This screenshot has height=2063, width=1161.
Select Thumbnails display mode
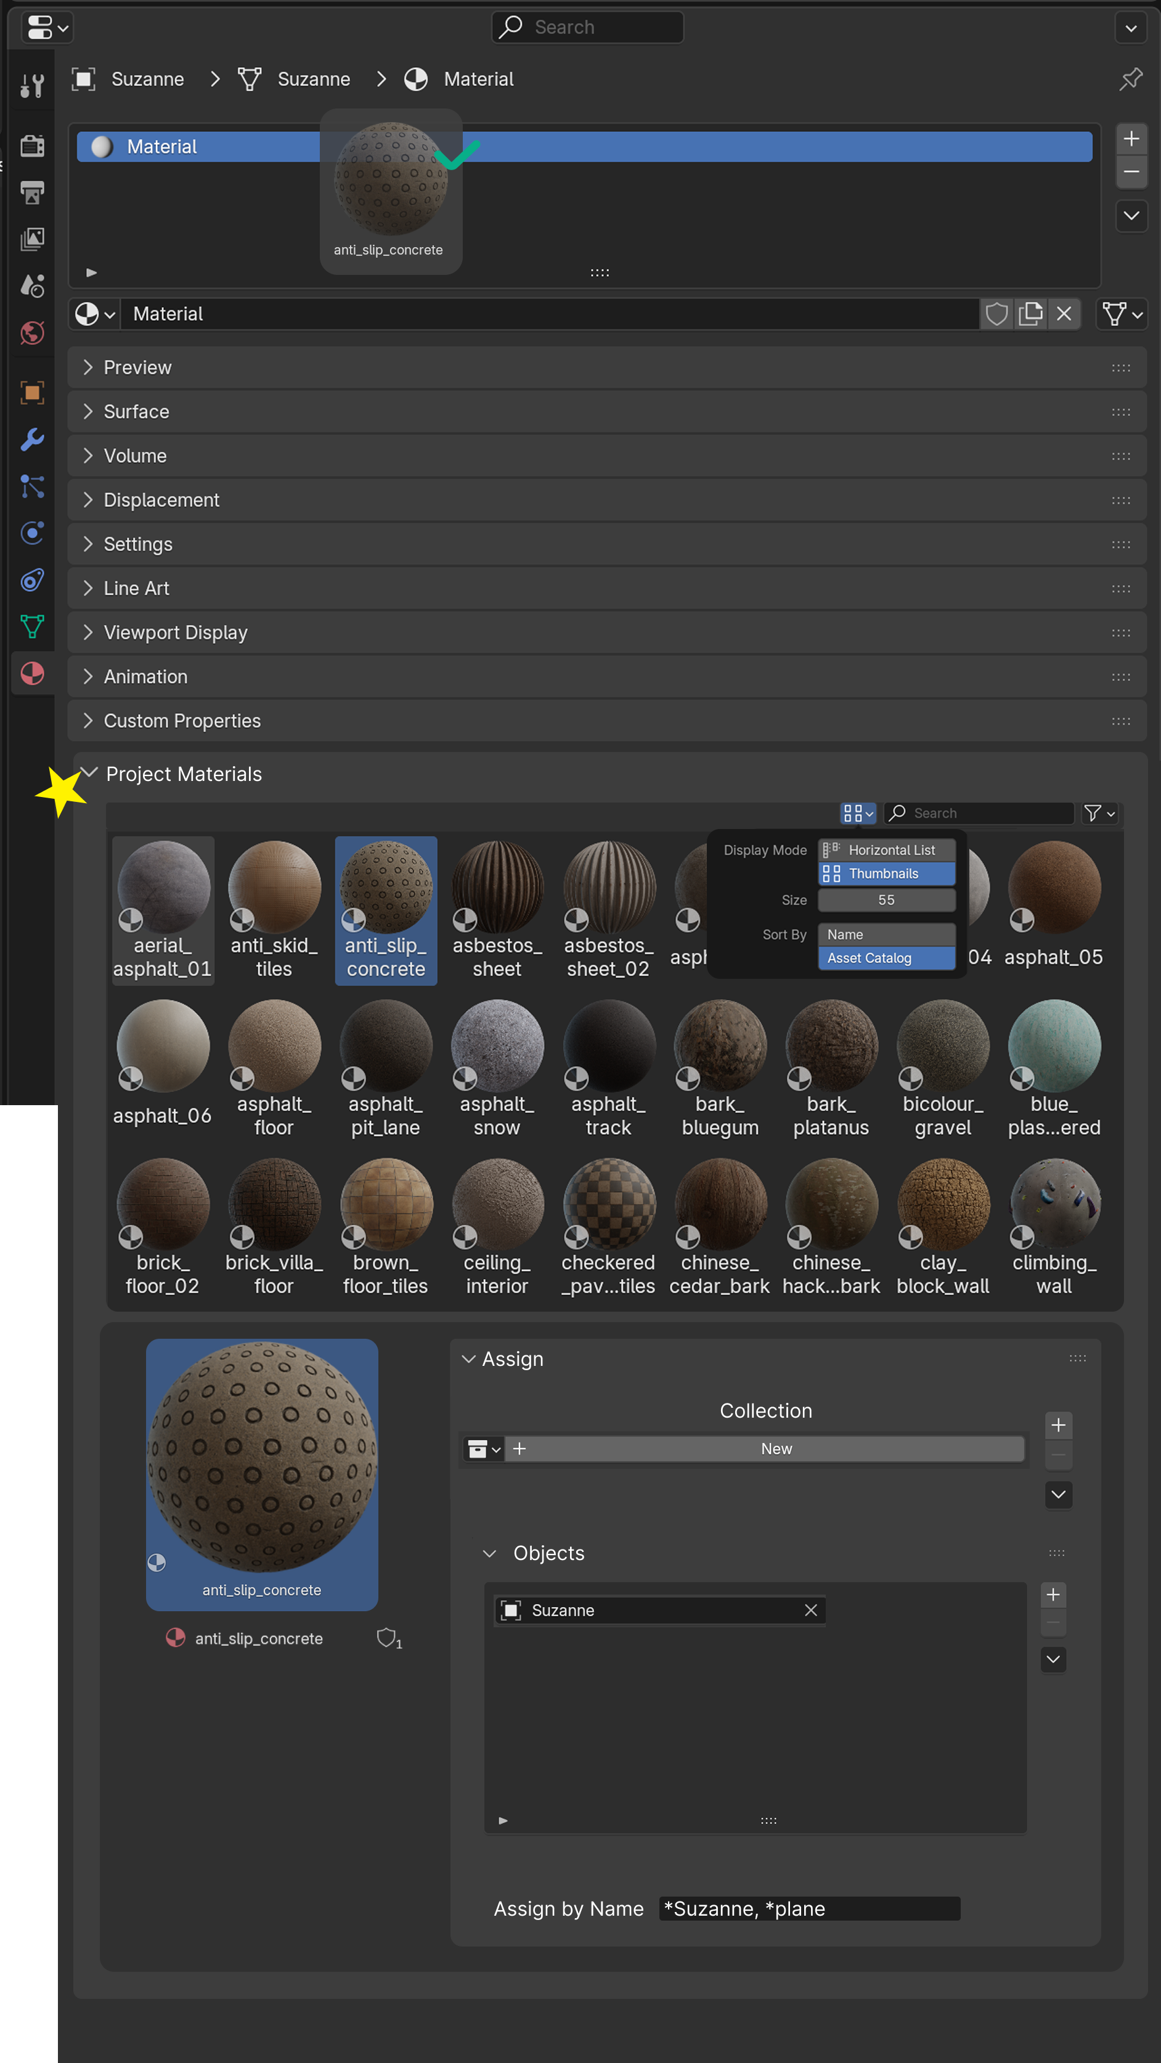(x=886, y=873)
